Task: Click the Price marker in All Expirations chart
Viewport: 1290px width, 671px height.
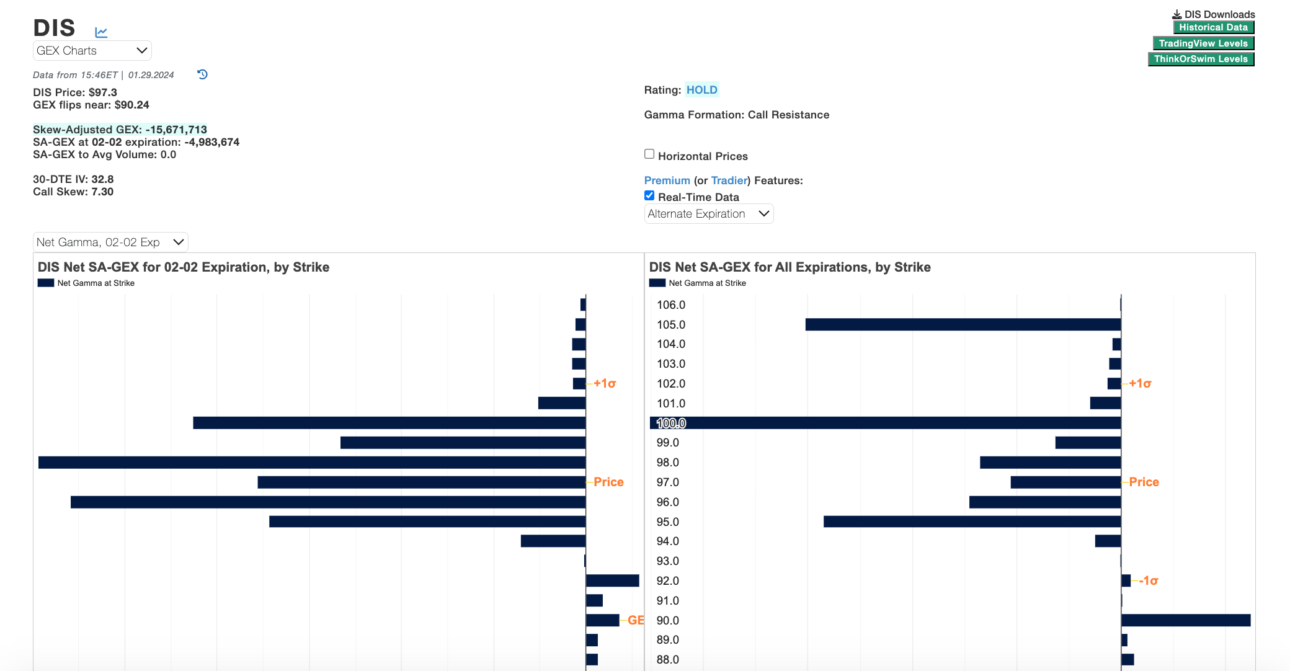Action: coord(1144,482)
